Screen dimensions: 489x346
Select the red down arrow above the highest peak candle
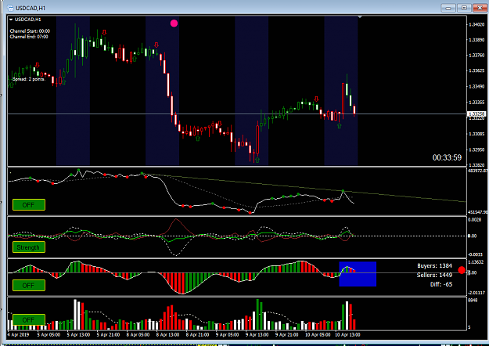(x=104, y=32)
